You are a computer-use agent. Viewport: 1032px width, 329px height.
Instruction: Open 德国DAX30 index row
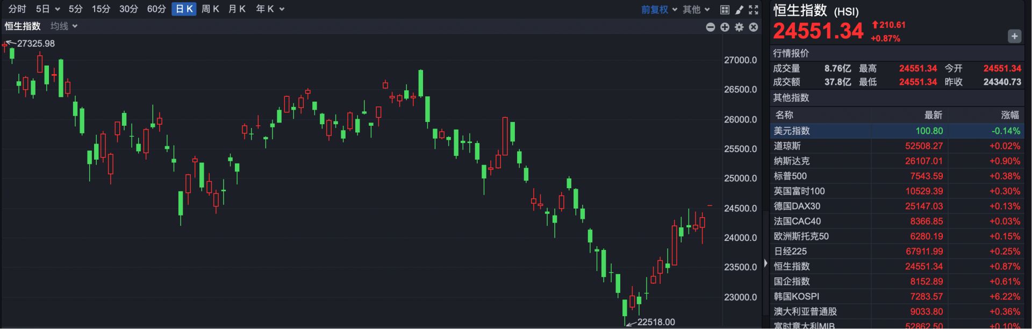[897, 206]
